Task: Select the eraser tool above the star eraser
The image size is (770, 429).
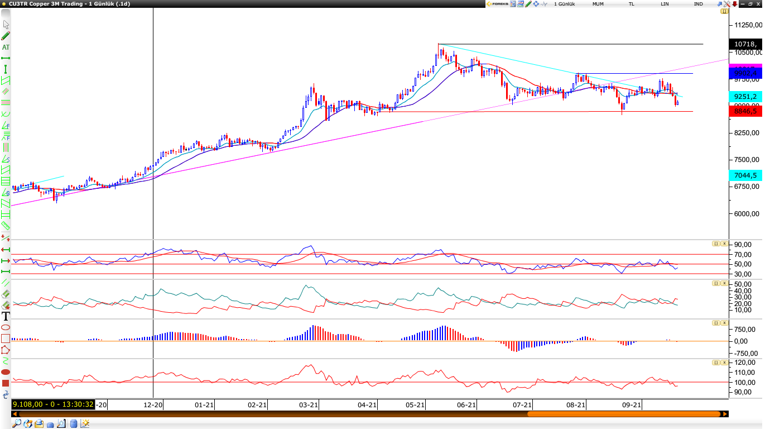Action: point(6,294)
